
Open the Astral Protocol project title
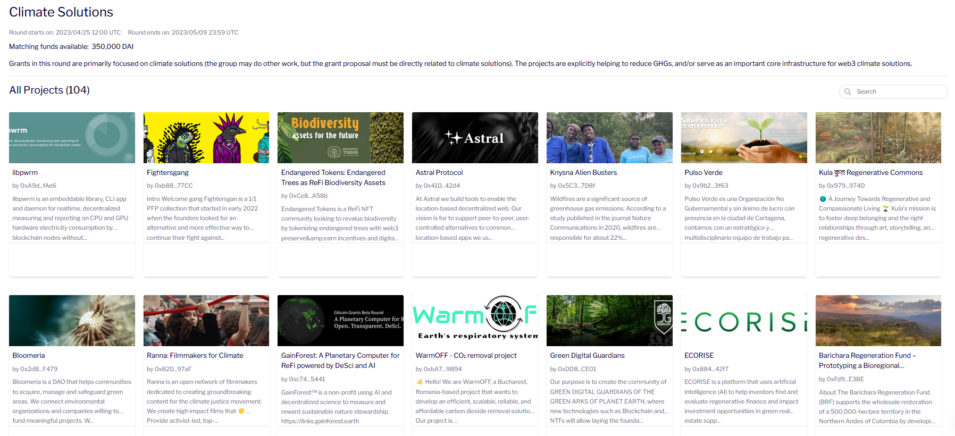click(439, 173)
